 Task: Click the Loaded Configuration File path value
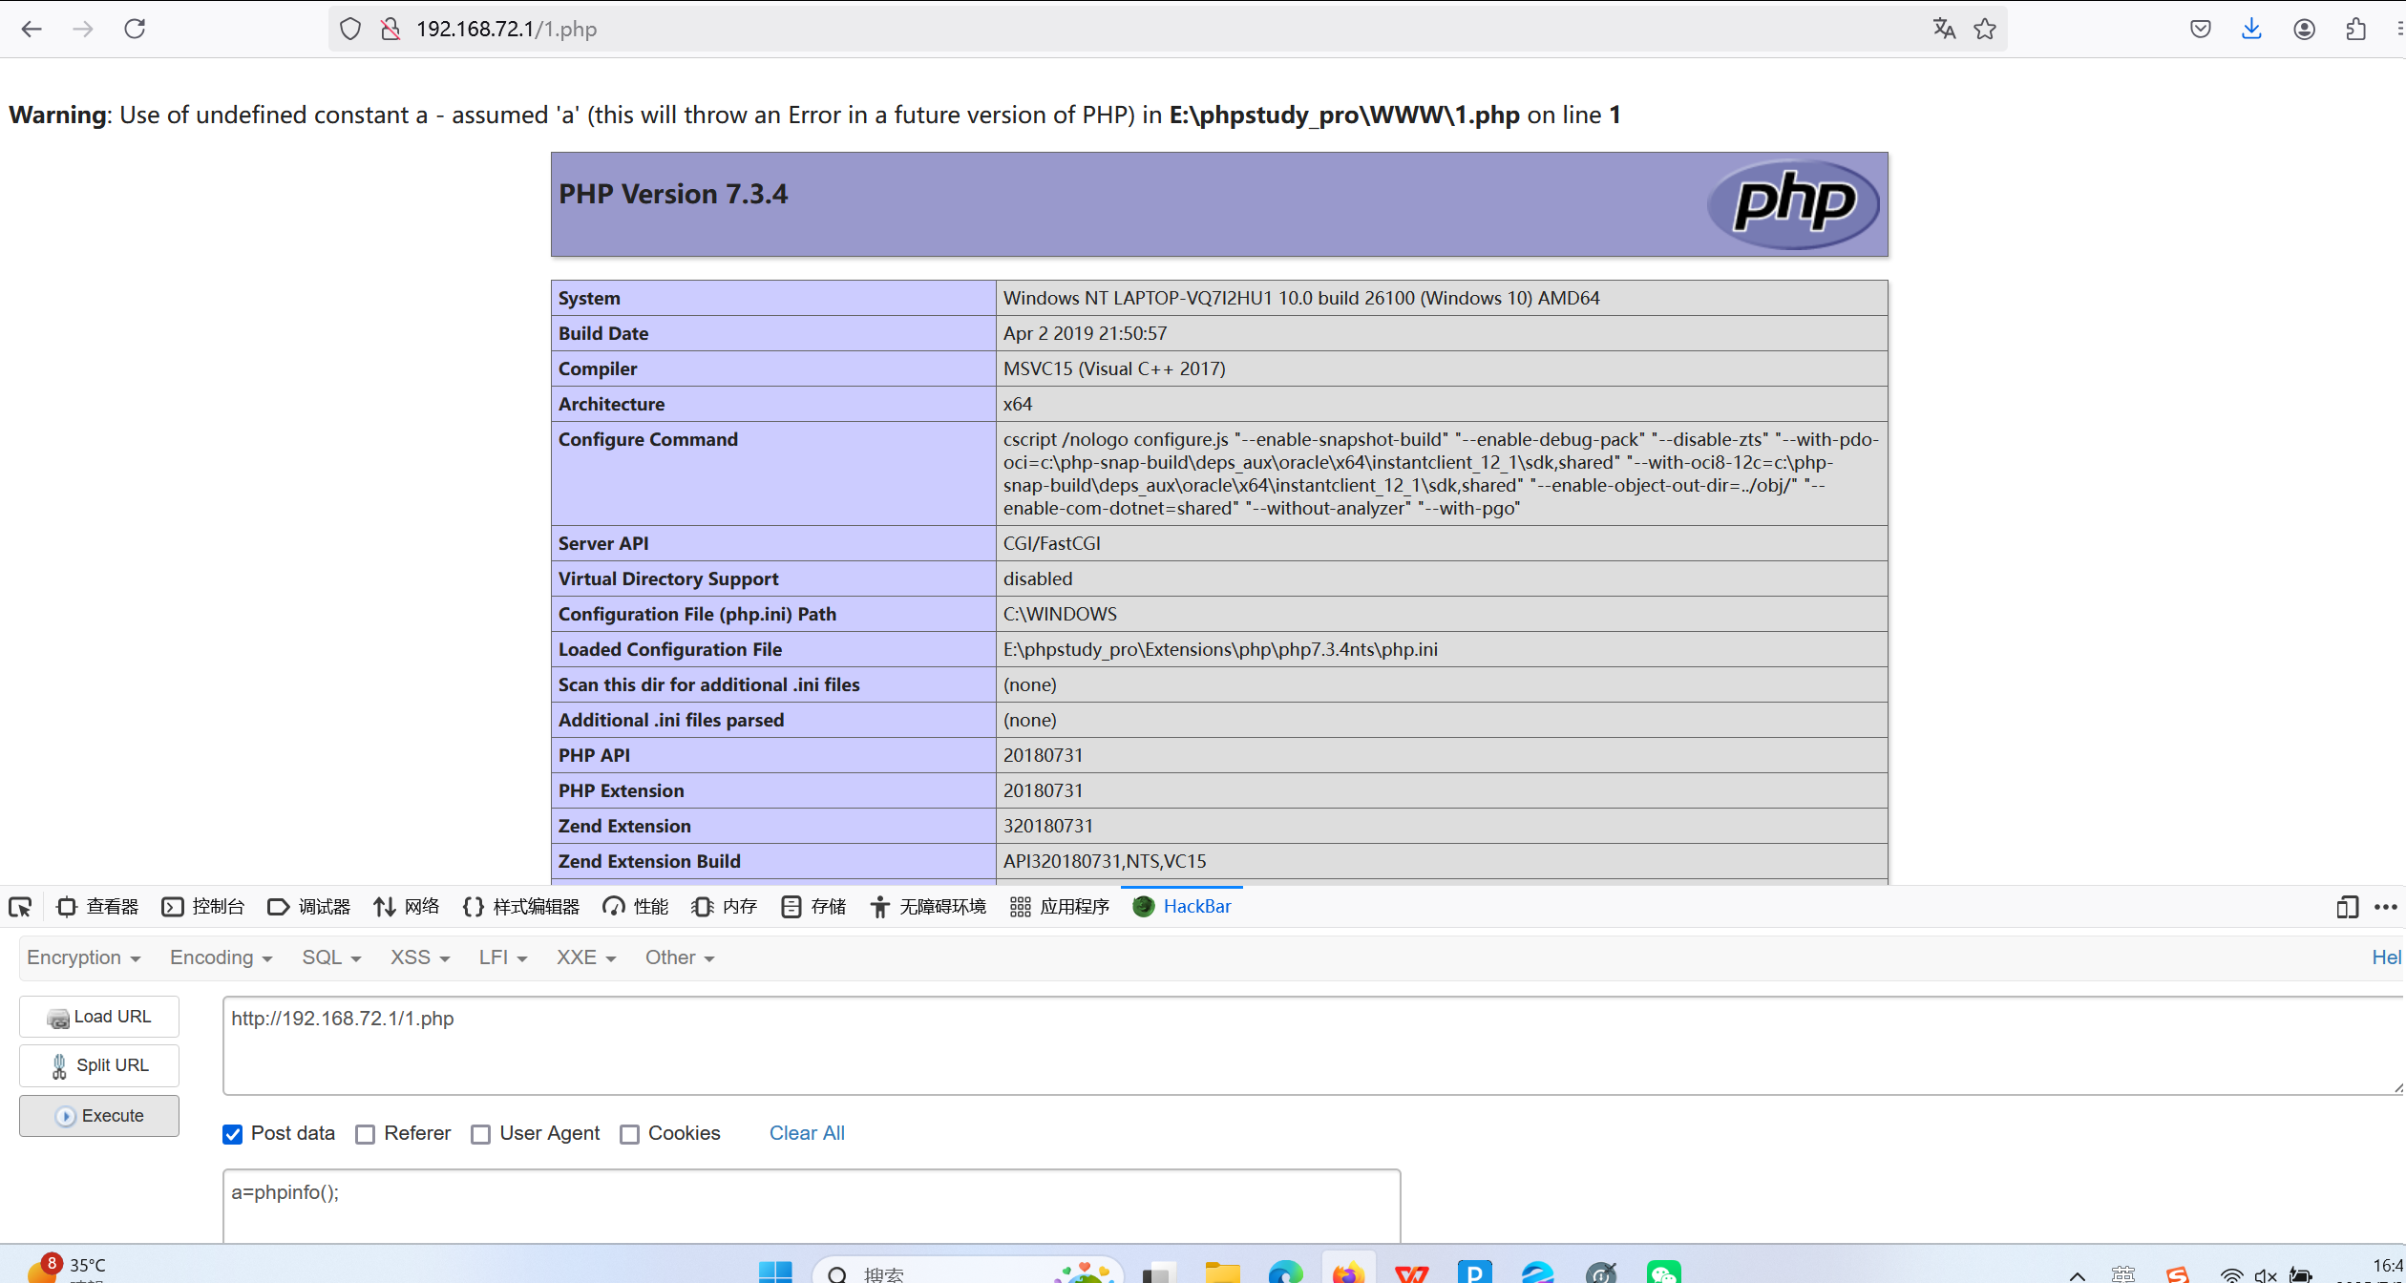pos(1220,649)
